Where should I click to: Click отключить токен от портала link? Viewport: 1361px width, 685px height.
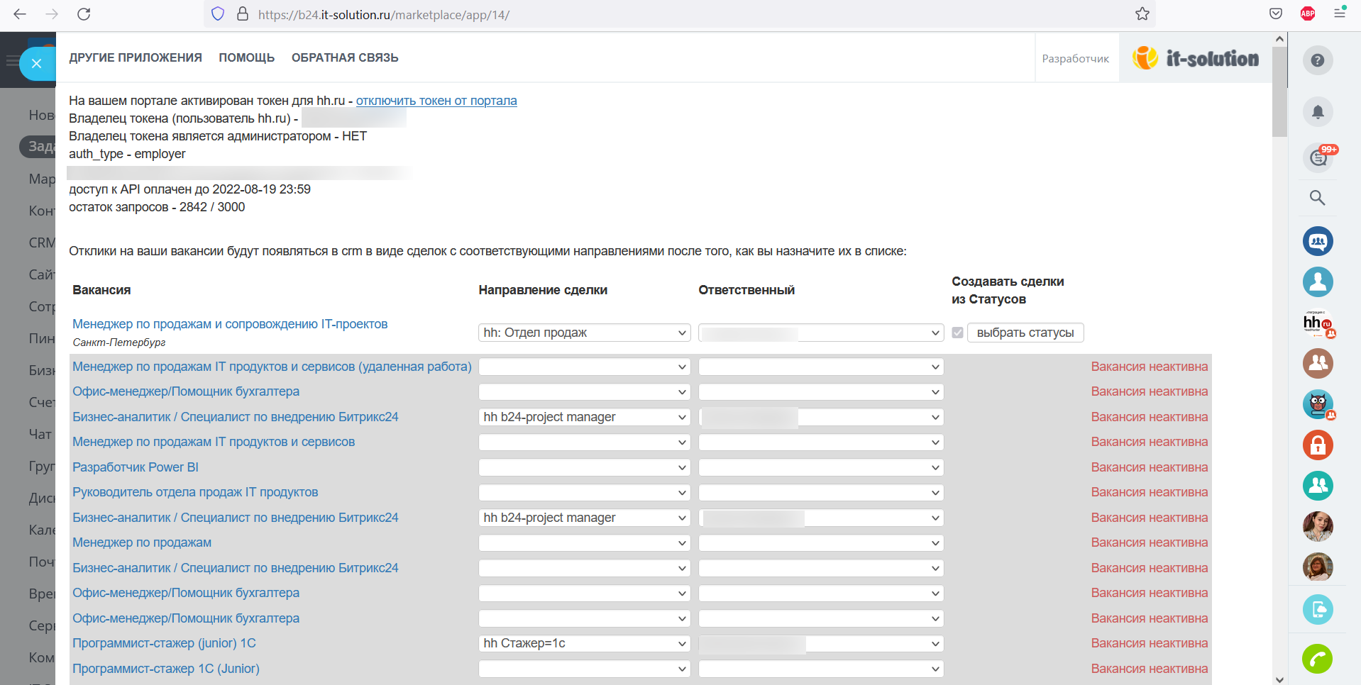pos(436,101)
